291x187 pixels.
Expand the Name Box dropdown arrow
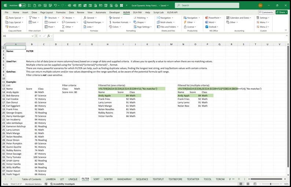click(33, 36)
